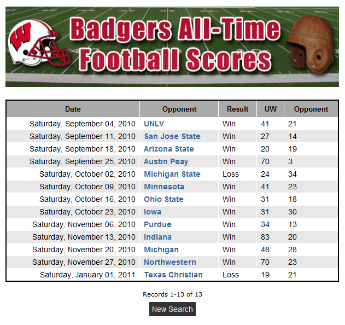The height and width of the screenshot is (325, 345).
Task: Click the New Search button
Action: 172,309
